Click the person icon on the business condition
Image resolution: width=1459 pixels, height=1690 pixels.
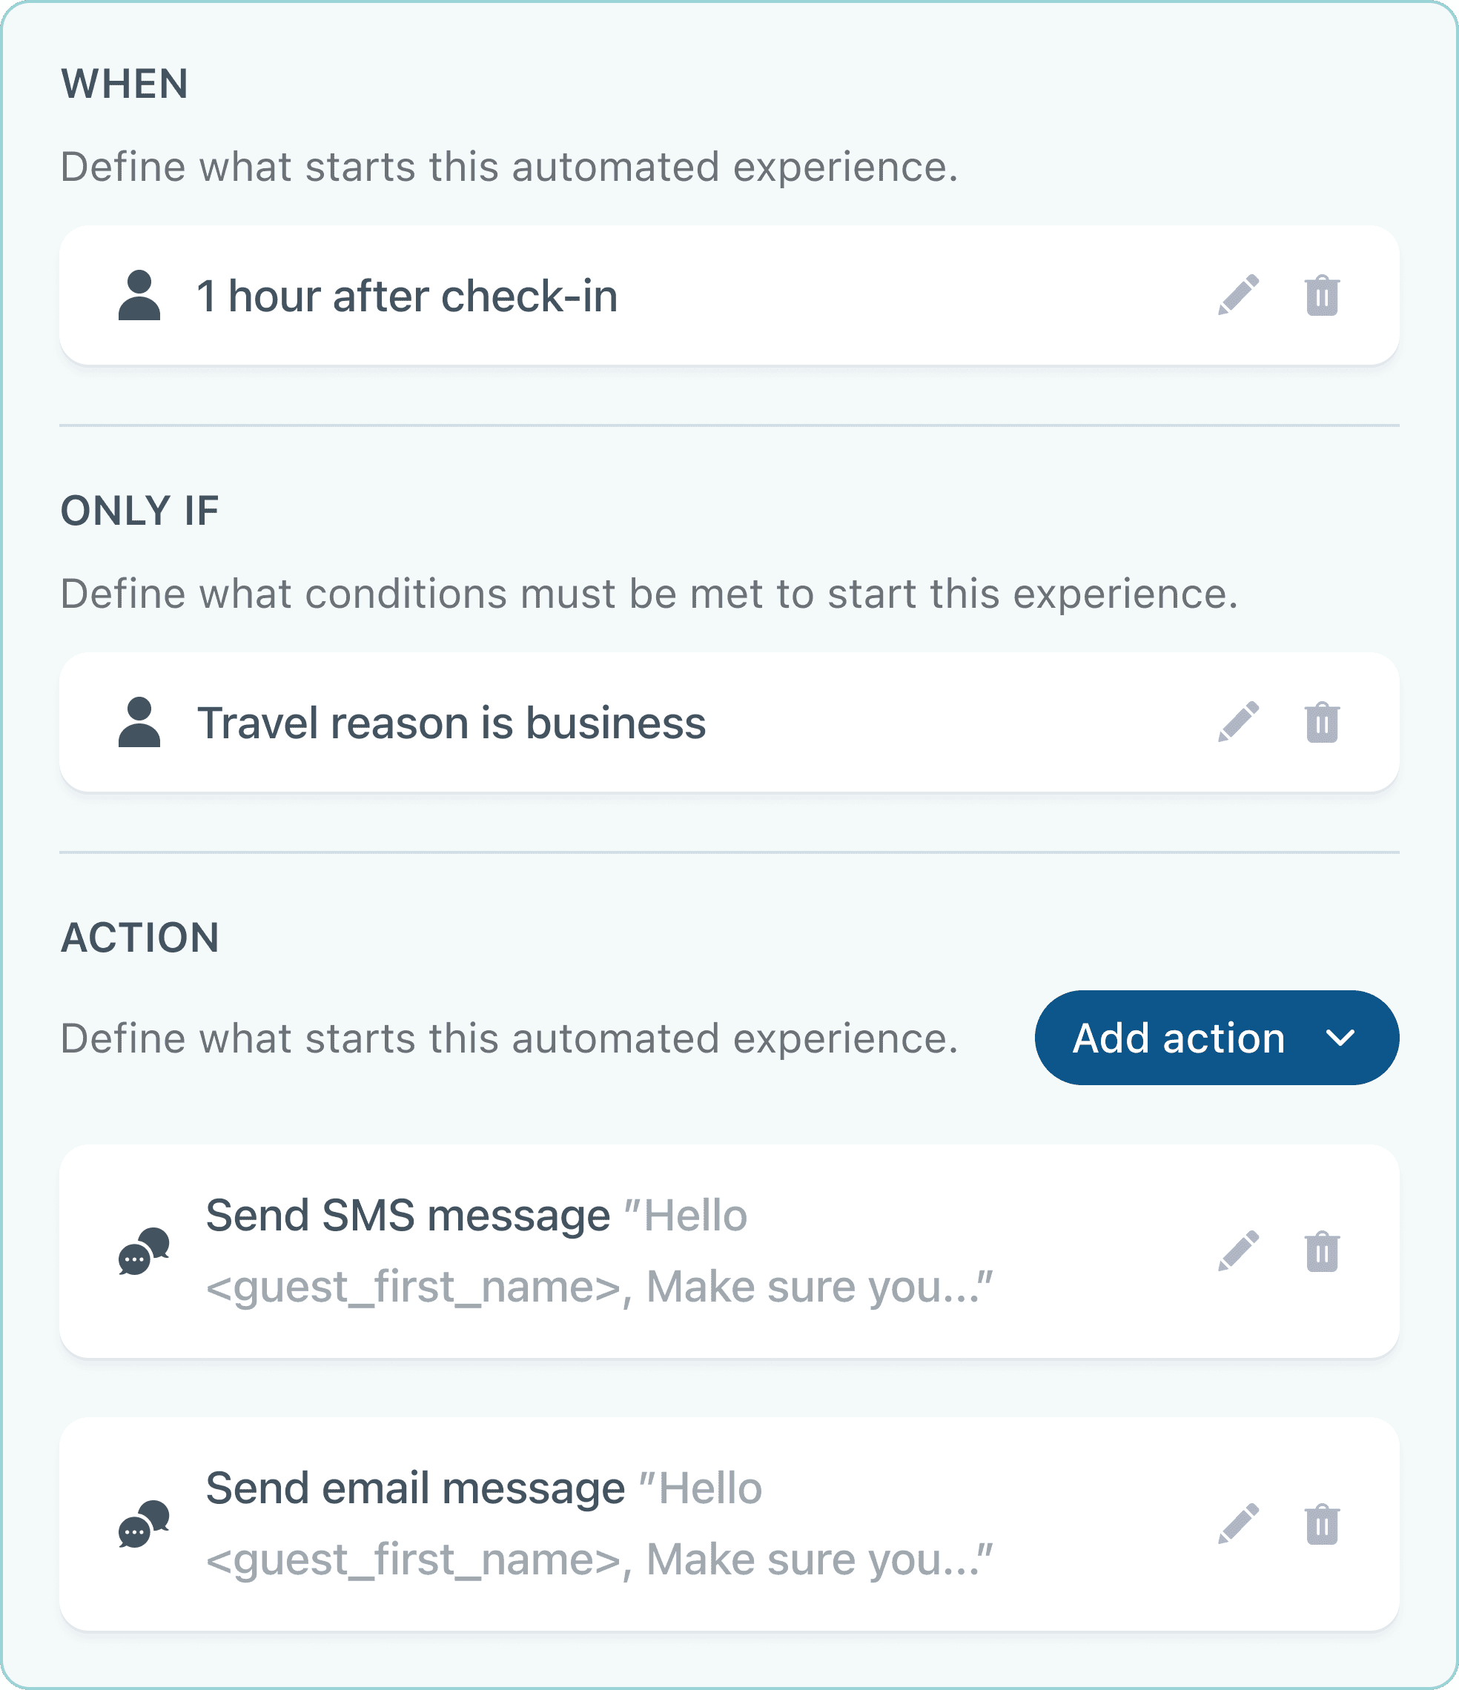click(141, 721)
